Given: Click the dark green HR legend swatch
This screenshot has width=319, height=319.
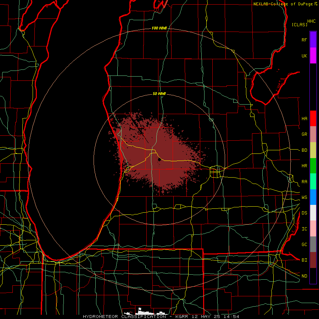Looking at the screenshot, I should [313, 166].
